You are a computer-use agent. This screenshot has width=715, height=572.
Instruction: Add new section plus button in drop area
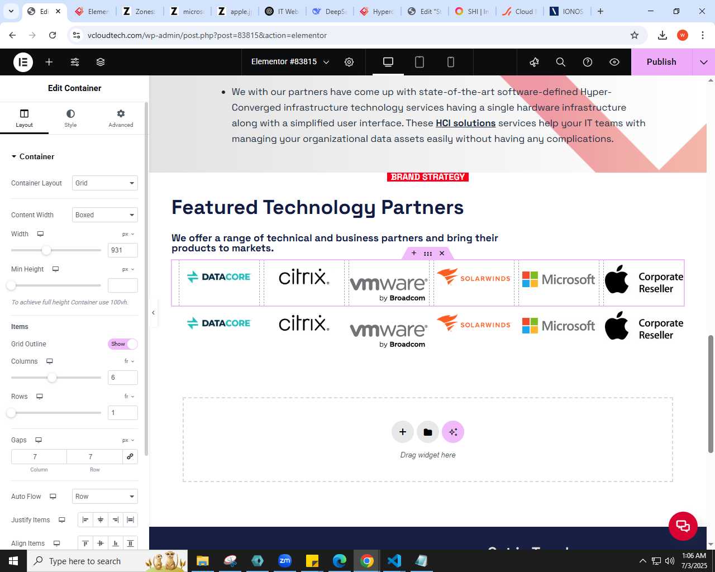coord(403,432)
